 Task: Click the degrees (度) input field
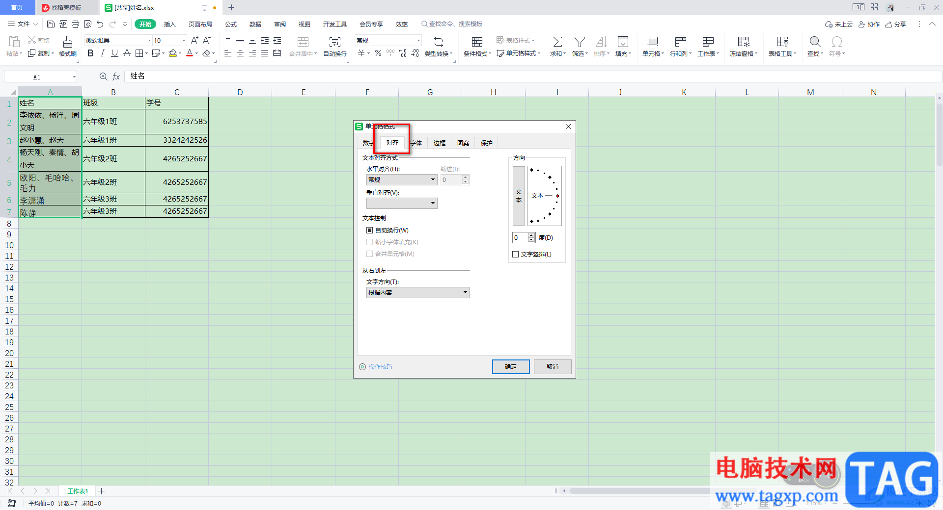521,237
